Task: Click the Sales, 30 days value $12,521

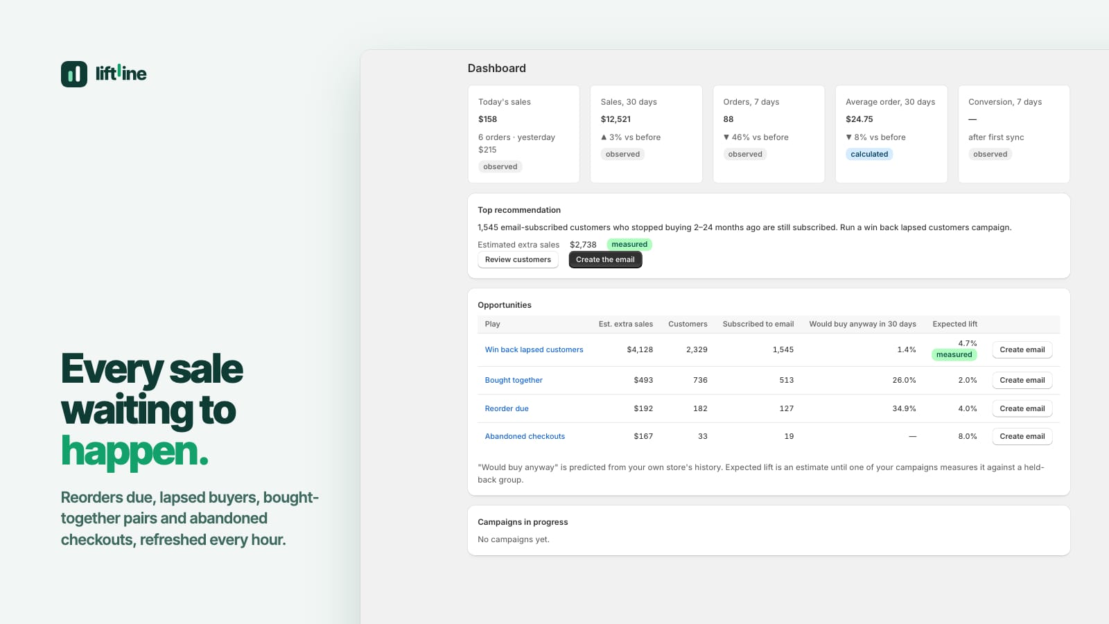Action: coord(615,119)
